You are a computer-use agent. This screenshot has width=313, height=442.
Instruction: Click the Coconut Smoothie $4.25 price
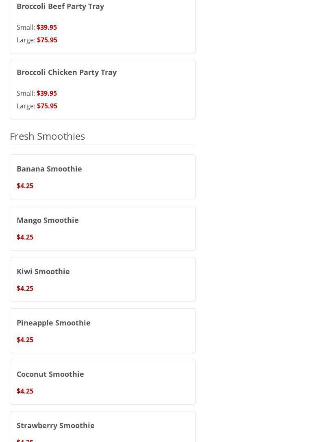(x=25, y=391)
